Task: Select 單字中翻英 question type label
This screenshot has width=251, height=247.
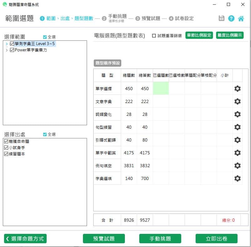Action: (106, 153)
